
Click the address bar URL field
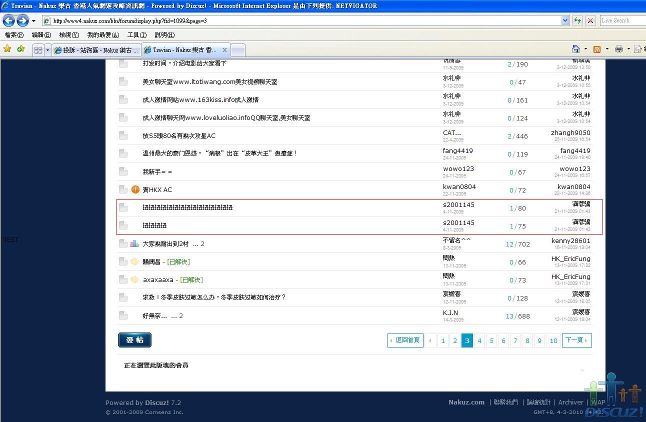pos(301,20)
